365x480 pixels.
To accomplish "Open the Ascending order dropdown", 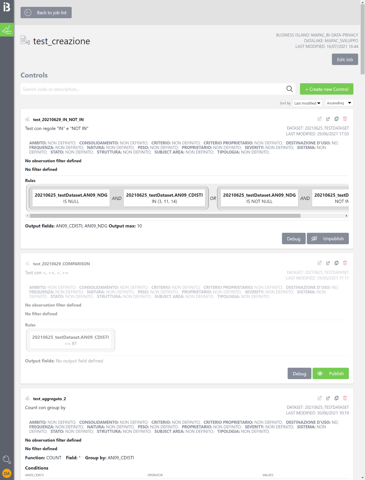I will click(339, 103).
